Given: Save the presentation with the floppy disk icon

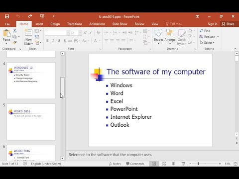Looking at the screenshot, I should [x=7, y=16].
